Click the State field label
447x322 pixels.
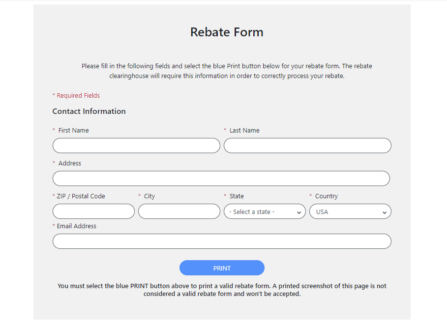point(237,196)
